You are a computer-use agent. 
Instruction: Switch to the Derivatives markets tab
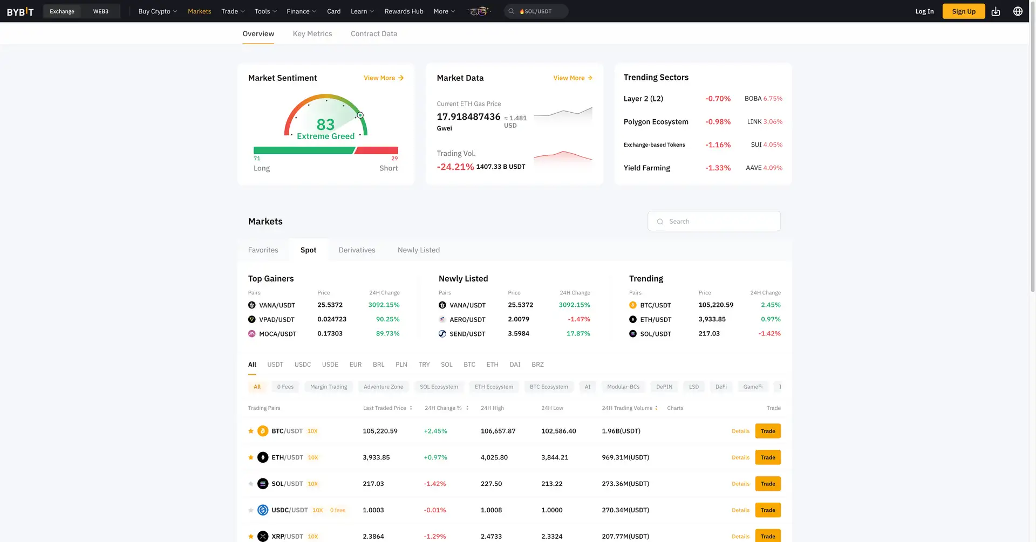[357, 250]
